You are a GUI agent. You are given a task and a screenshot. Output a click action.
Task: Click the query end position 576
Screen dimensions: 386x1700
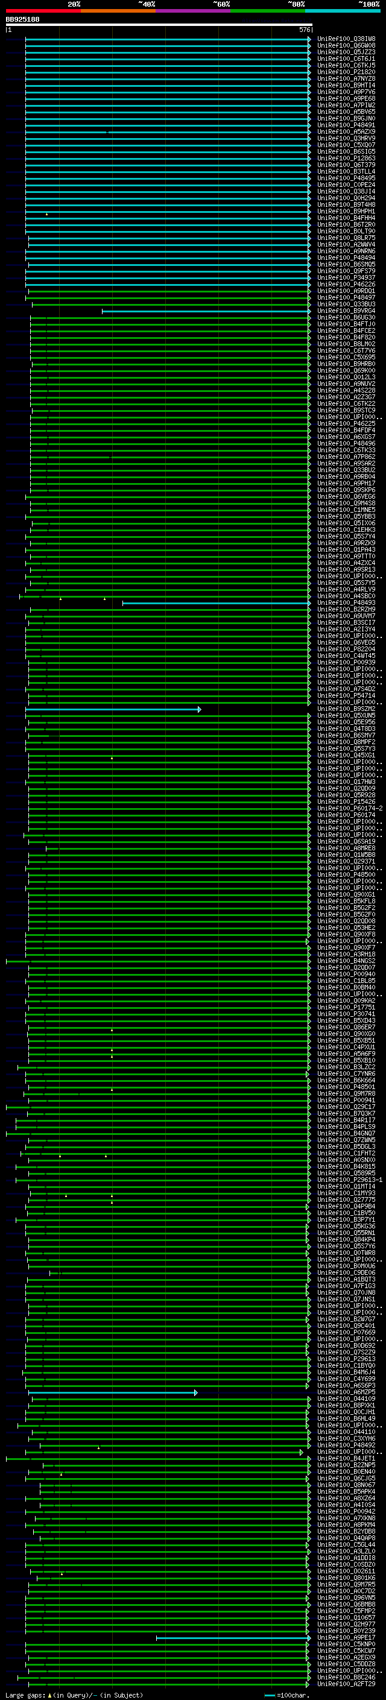(x=305, y=30)
